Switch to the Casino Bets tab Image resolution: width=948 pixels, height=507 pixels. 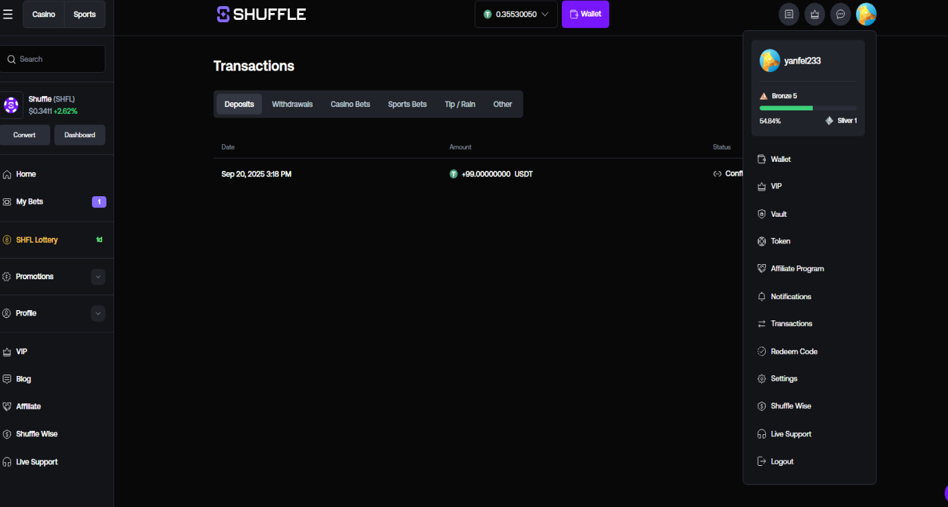pos(350,104)
